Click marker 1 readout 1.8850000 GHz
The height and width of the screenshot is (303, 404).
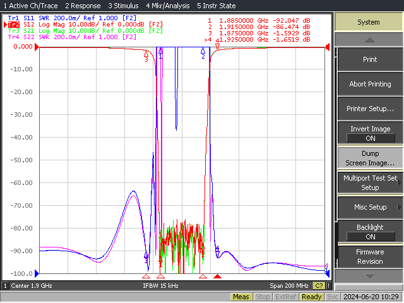259,20
